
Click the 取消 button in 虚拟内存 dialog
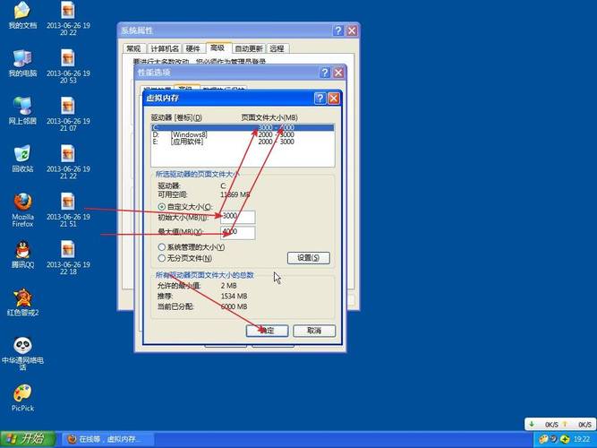click(x=314, y=331)
